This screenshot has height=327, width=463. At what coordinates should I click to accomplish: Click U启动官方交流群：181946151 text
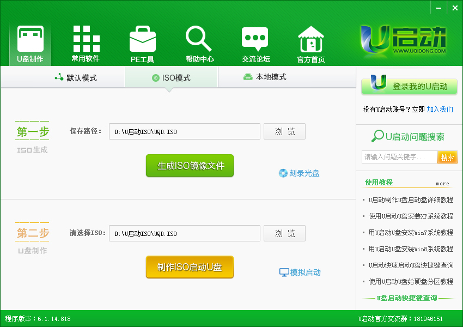coord(400,319)
